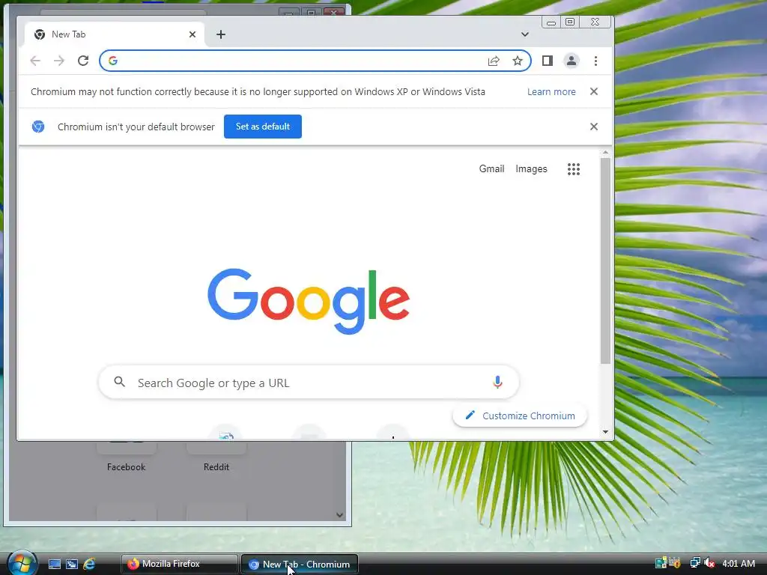Click Switch between windows quick launch icon
This screenshot has width=767, height=575.
point(72,565)
